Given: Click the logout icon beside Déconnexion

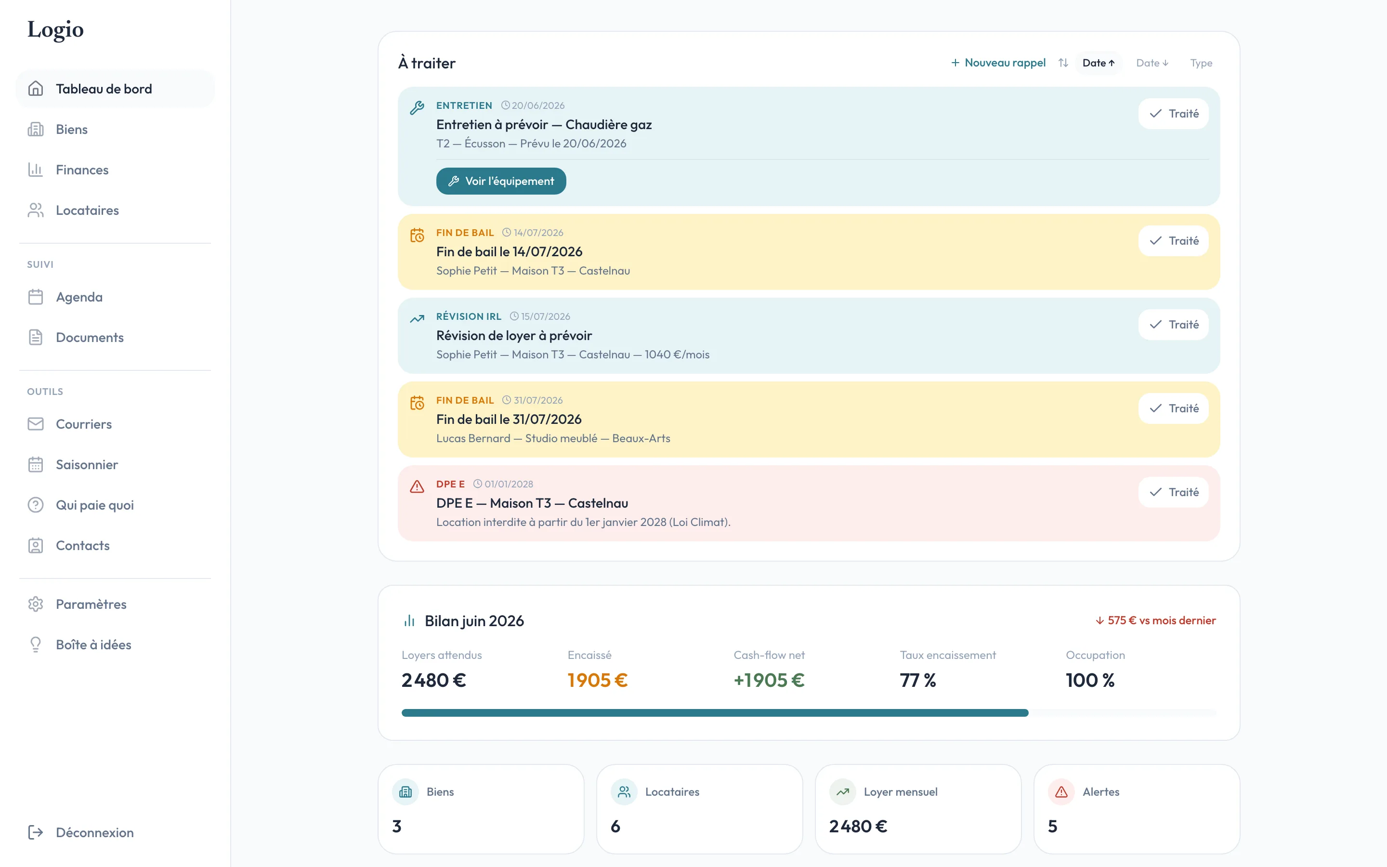Looking at the screenshot, I should tap(36, 832).
